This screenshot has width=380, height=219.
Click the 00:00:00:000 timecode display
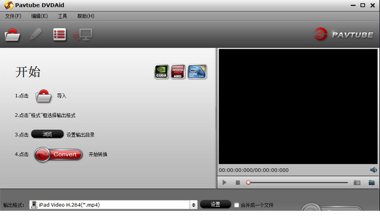(x=254, y=170)
